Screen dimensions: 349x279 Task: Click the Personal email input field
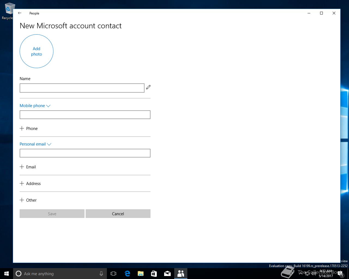point(85,153)
